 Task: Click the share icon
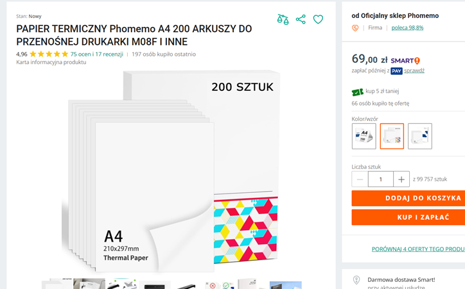(301, 19)
